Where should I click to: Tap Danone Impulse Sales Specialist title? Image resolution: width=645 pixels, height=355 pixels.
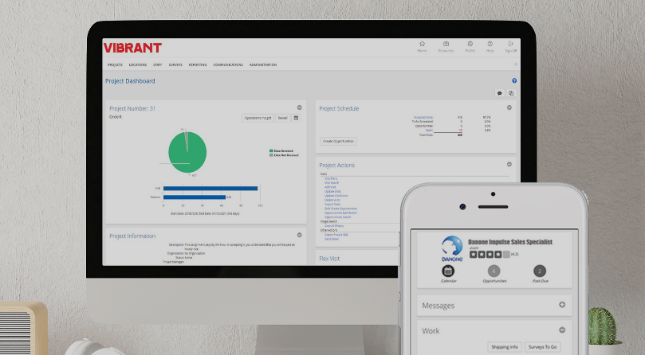[x=510, y=242]
